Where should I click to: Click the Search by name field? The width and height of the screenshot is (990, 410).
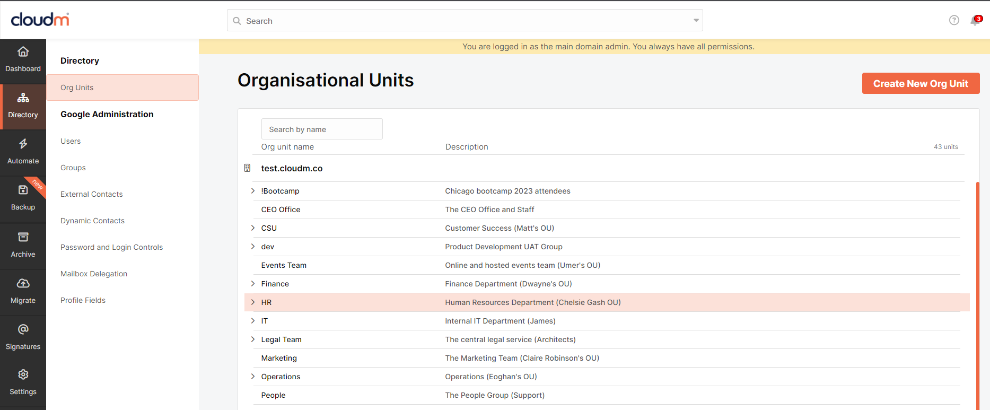(322, 129)
